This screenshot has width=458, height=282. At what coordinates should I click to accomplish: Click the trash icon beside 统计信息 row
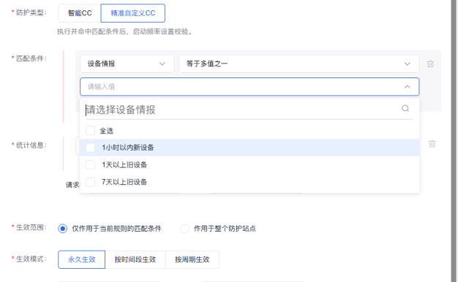pos(432,143)
